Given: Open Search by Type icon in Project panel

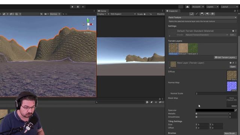Looking at the screenshot, I should click(147, 102).
